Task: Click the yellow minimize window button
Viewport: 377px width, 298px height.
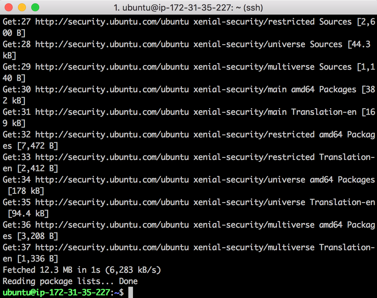Action: click(x=22, y=7)
